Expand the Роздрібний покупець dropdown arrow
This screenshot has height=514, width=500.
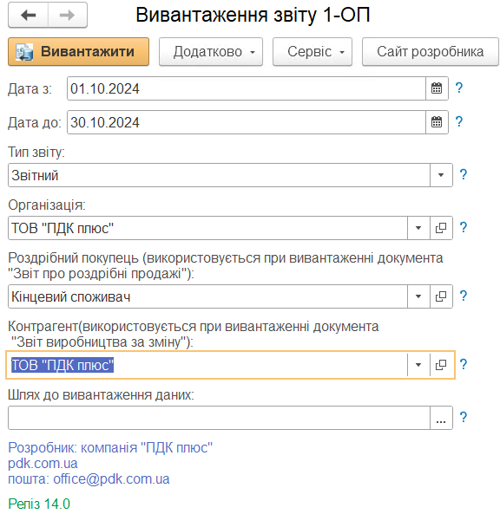pyautogui.click(x=418, y=296)
